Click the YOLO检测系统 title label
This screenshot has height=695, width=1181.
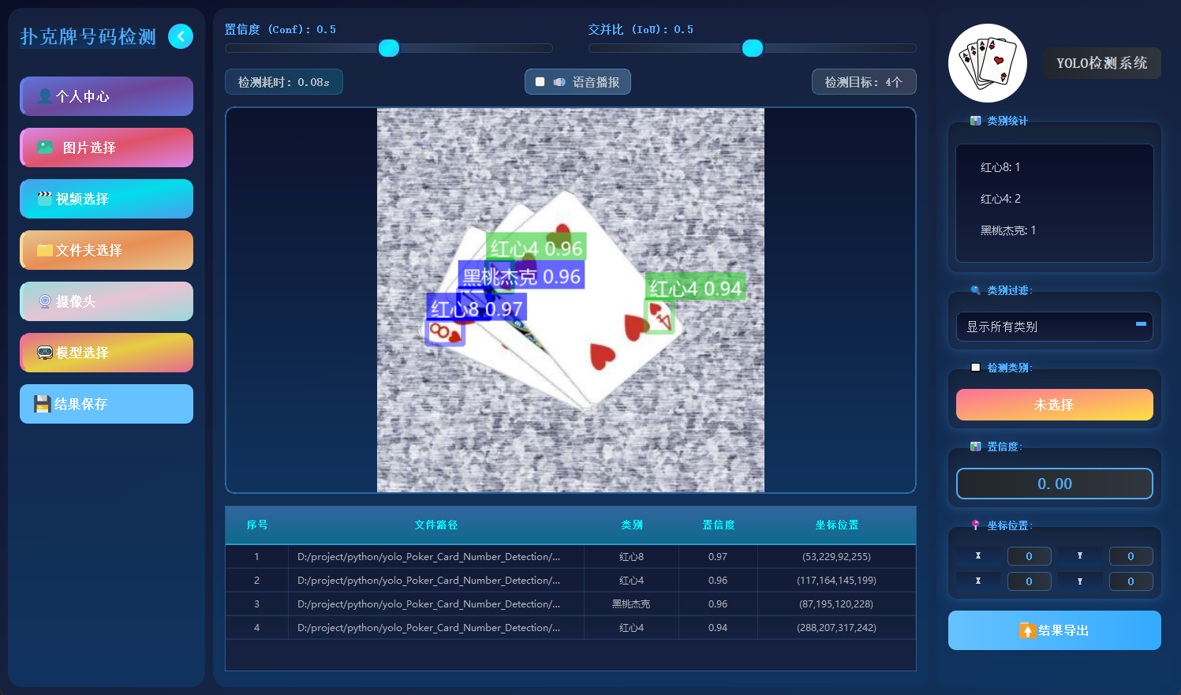[x=1102, y=63]
